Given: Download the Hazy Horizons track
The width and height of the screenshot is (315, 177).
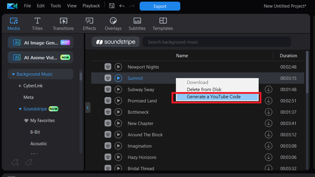Looking at the screenshot, I should point(268,157).
